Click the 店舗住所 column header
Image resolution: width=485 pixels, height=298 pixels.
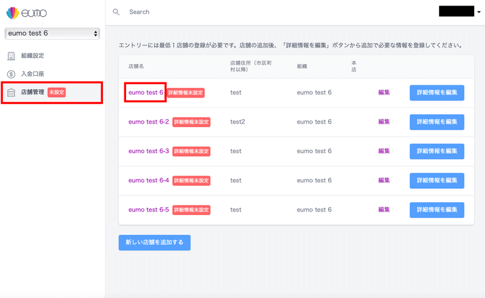click(251, 67)
